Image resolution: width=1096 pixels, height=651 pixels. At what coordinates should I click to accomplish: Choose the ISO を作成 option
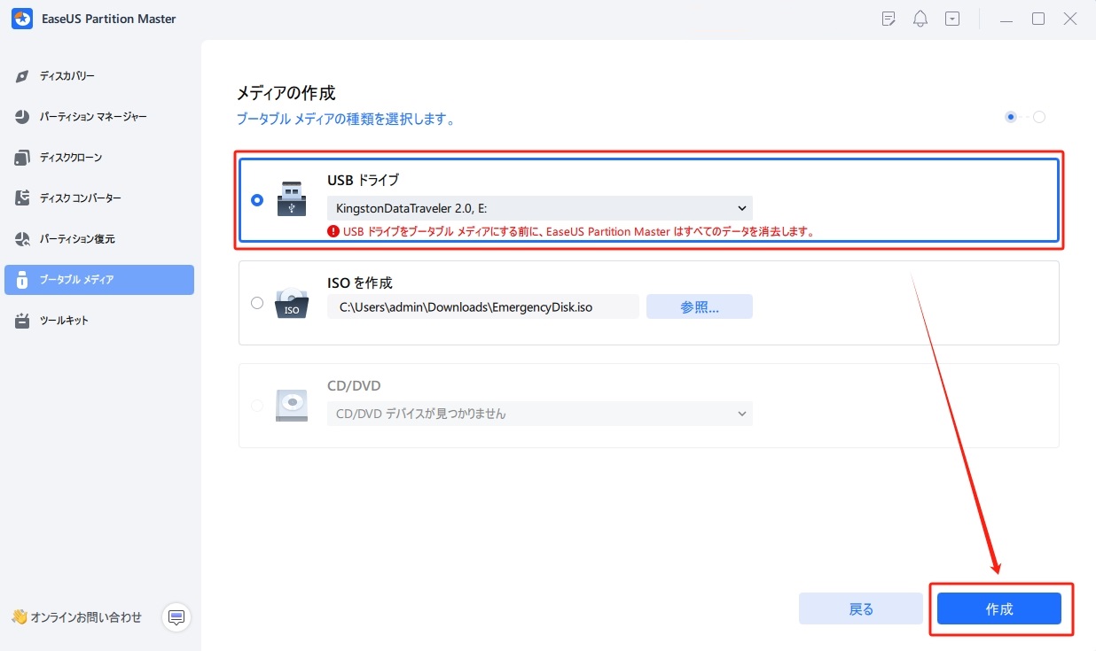click(x=257, y=302)
